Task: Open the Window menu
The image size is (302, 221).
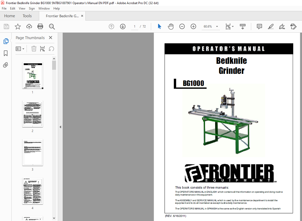Action: point(44,8)
